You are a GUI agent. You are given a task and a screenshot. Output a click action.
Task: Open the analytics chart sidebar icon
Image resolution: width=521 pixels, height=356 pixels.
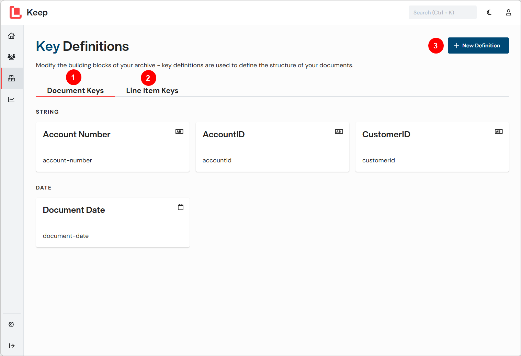coord(11,100)
